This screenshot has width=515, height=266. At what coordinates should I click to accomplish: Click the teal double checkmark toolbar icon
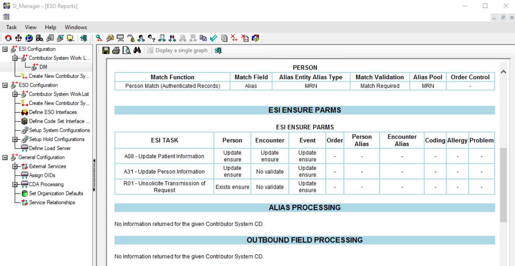[x=213, y=38]
